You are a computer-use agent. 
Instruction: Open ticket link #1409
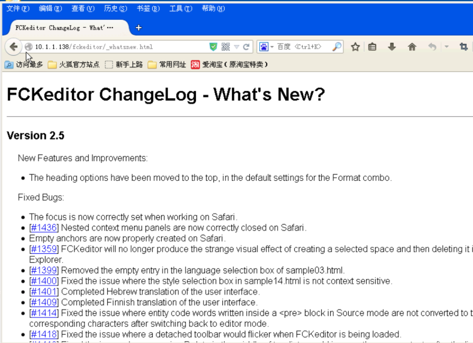tap(44, 302)
